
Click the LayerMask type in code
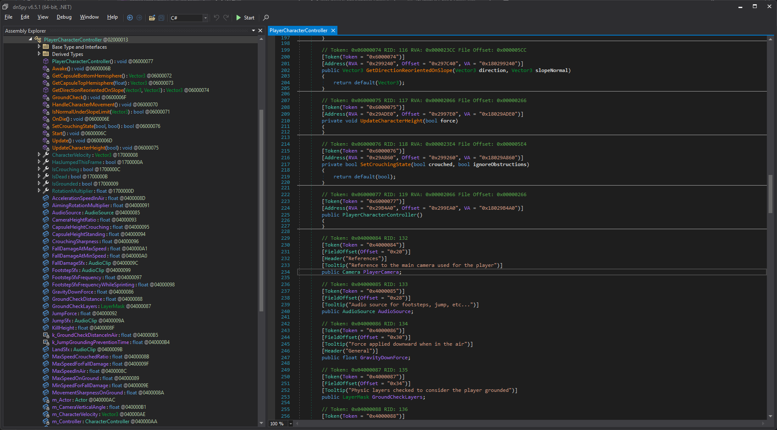coord(356,397)
